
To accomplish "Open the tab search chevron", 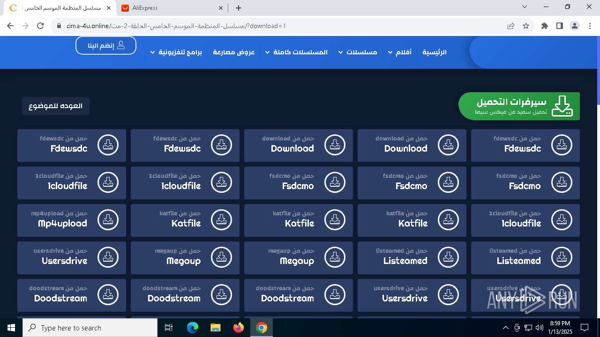I will click(x=525, y=7).
